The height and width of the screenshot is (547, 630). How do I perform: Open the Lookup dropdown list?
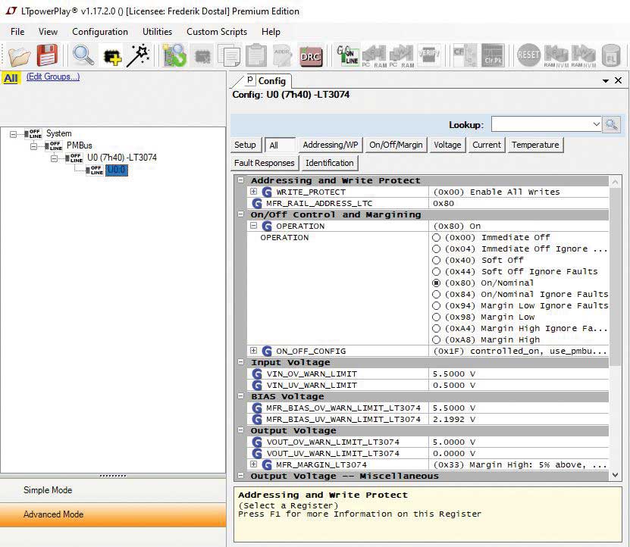pos(596,124)
